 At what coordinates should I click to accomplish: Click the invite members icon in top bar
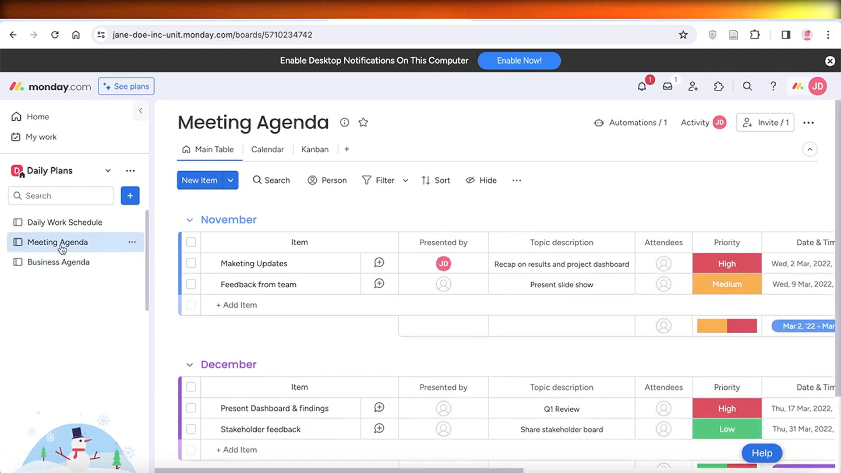(693, 86)
